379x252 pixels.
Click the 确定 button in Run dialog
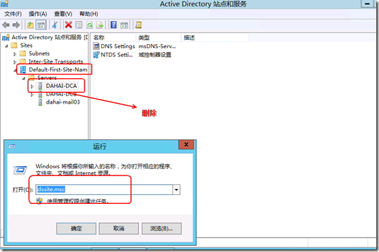76,228
